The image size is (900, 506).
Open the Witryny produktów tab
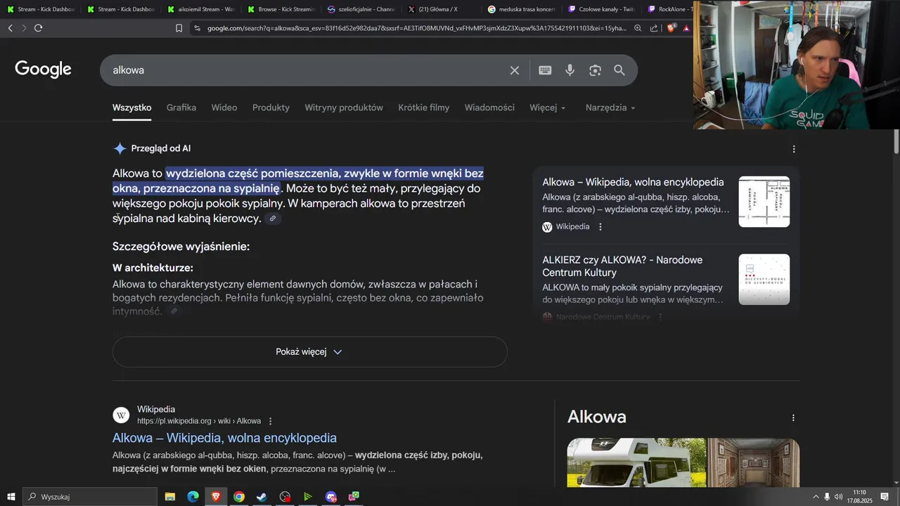point(344,108)
